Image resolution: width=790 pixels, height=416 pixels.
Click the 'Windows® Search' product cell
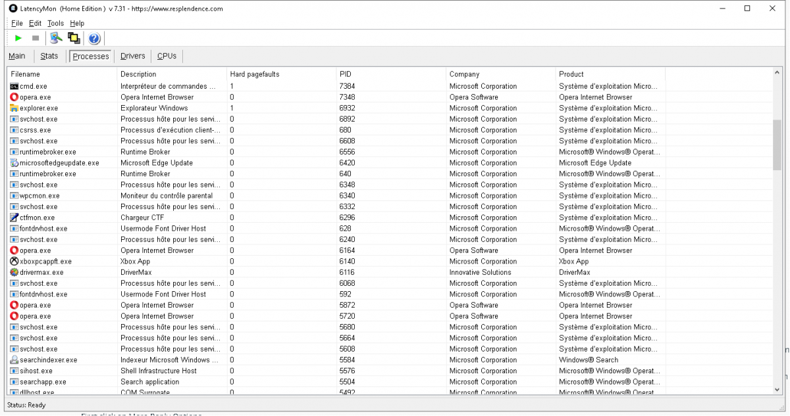589,360
